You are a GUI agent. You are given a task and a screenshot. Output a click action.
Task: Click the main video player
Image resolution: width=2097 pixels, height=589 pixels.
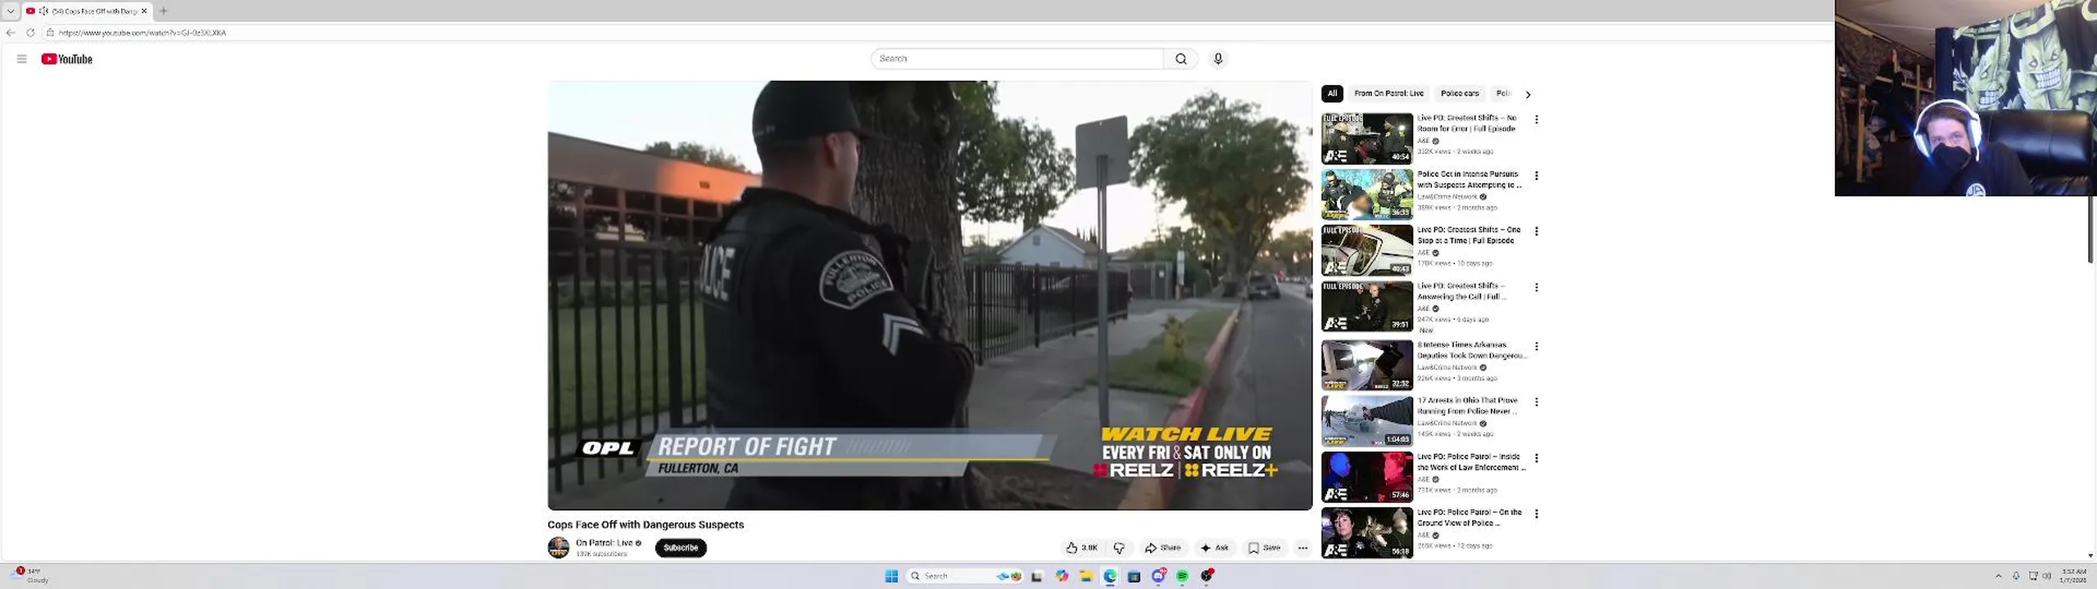click(930, 295)
